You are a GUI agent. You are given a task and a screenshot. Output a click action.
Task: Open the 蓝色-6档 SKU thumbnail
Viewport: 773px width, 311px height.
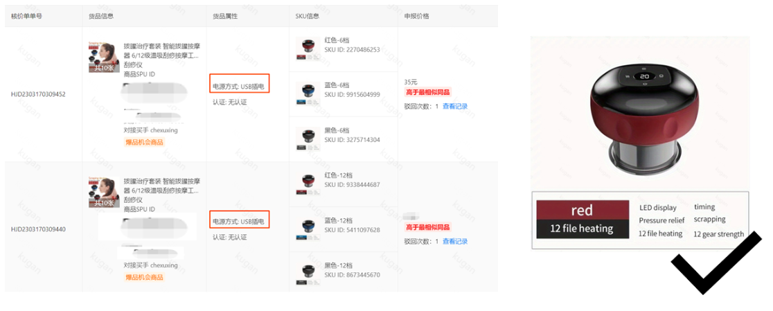(308, 94)
